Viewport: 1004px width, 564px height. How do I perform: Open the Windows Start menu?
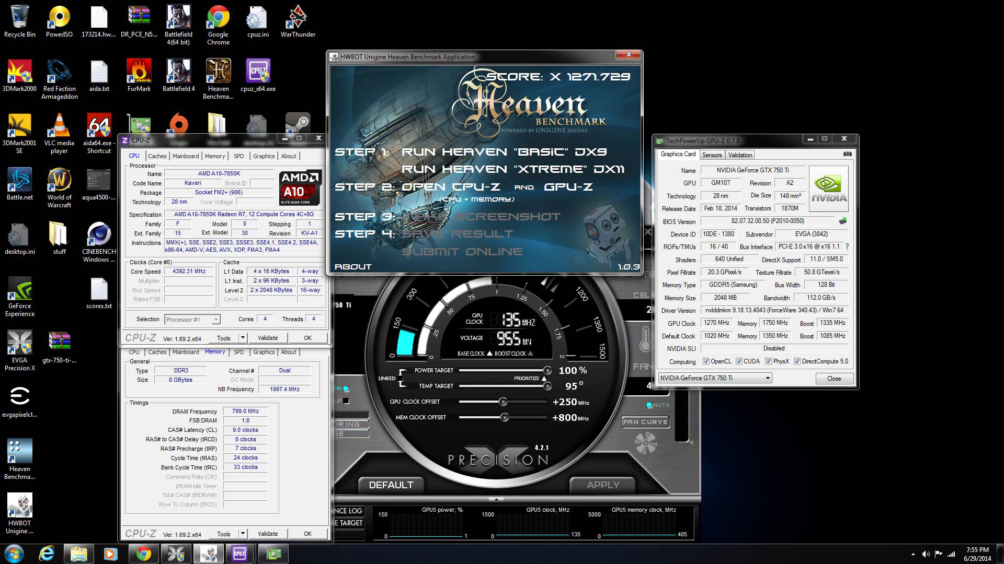[14, 554]
